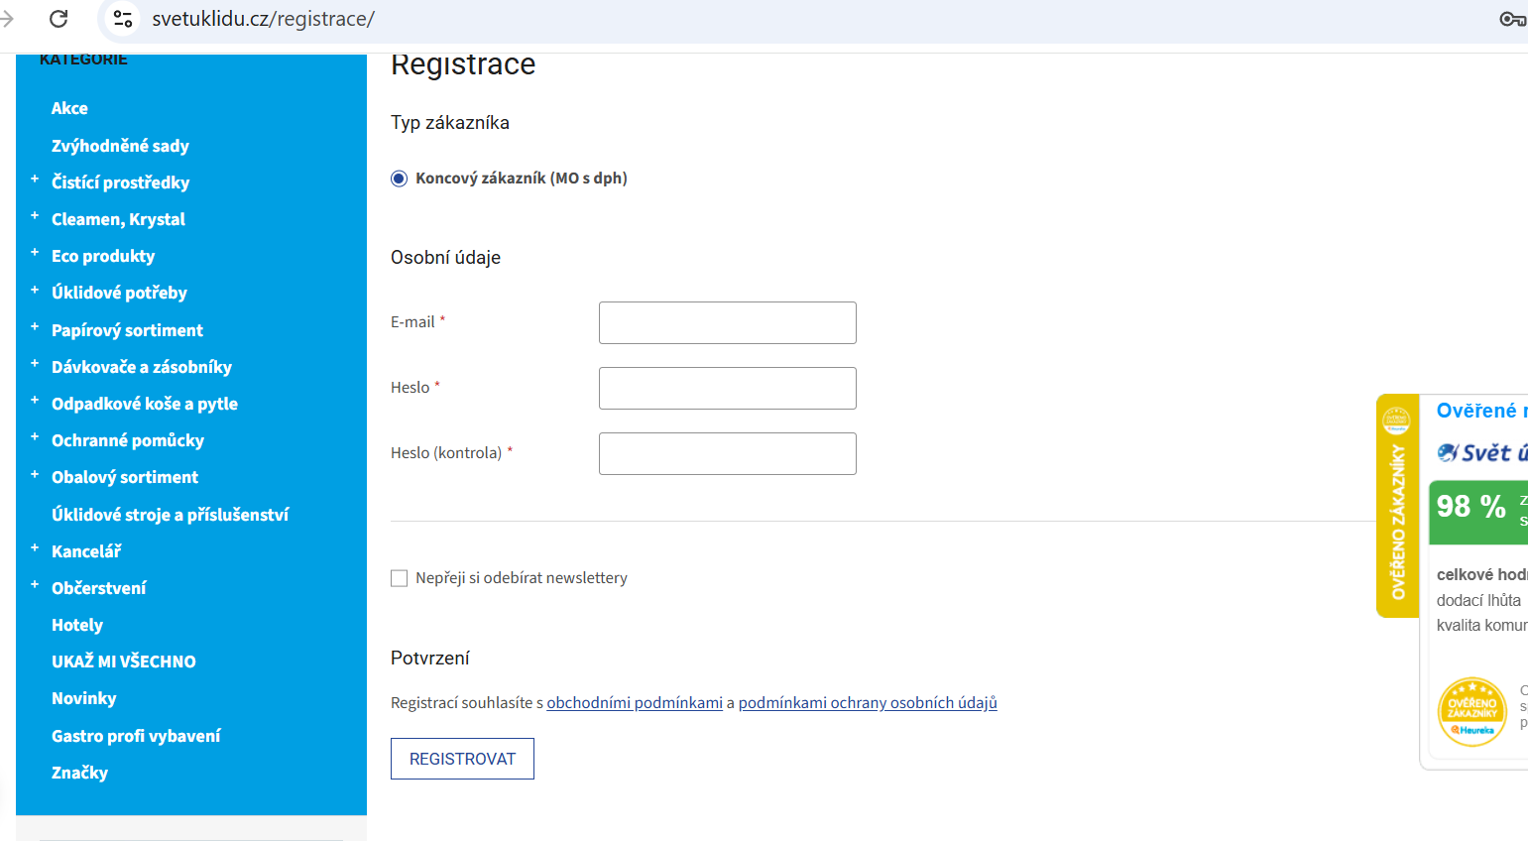The width and height of the screenshot is (1528, 841).
Task: Open the Hotely category
Action: pos(77,625)
